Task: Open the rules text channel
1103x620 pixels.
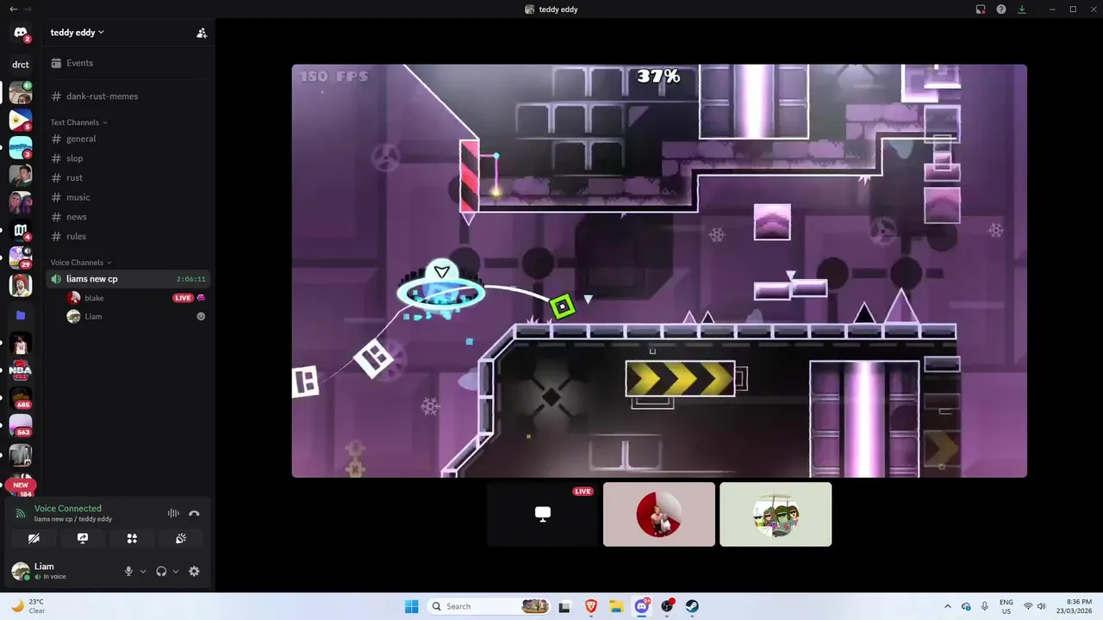Action: 128,236
